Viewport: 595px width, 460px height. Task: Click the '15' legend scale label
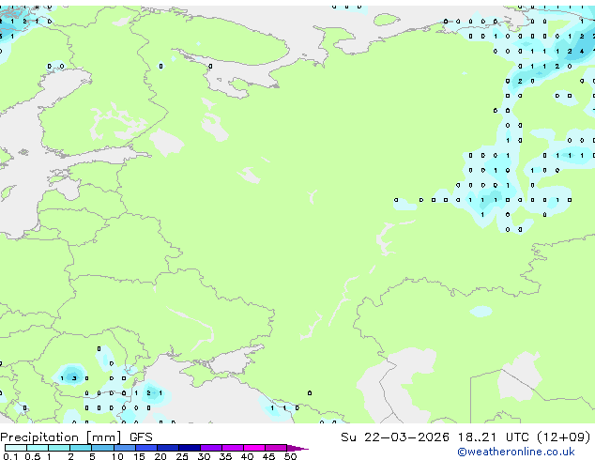click(139, 456)
